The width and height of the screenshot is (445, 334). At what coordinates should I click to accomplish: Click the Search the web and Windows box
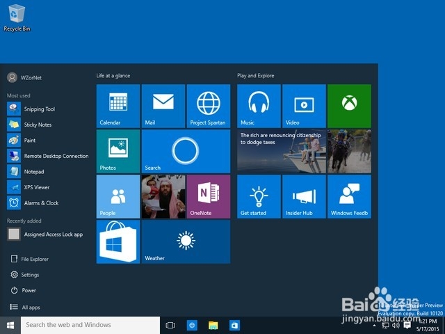90,325
